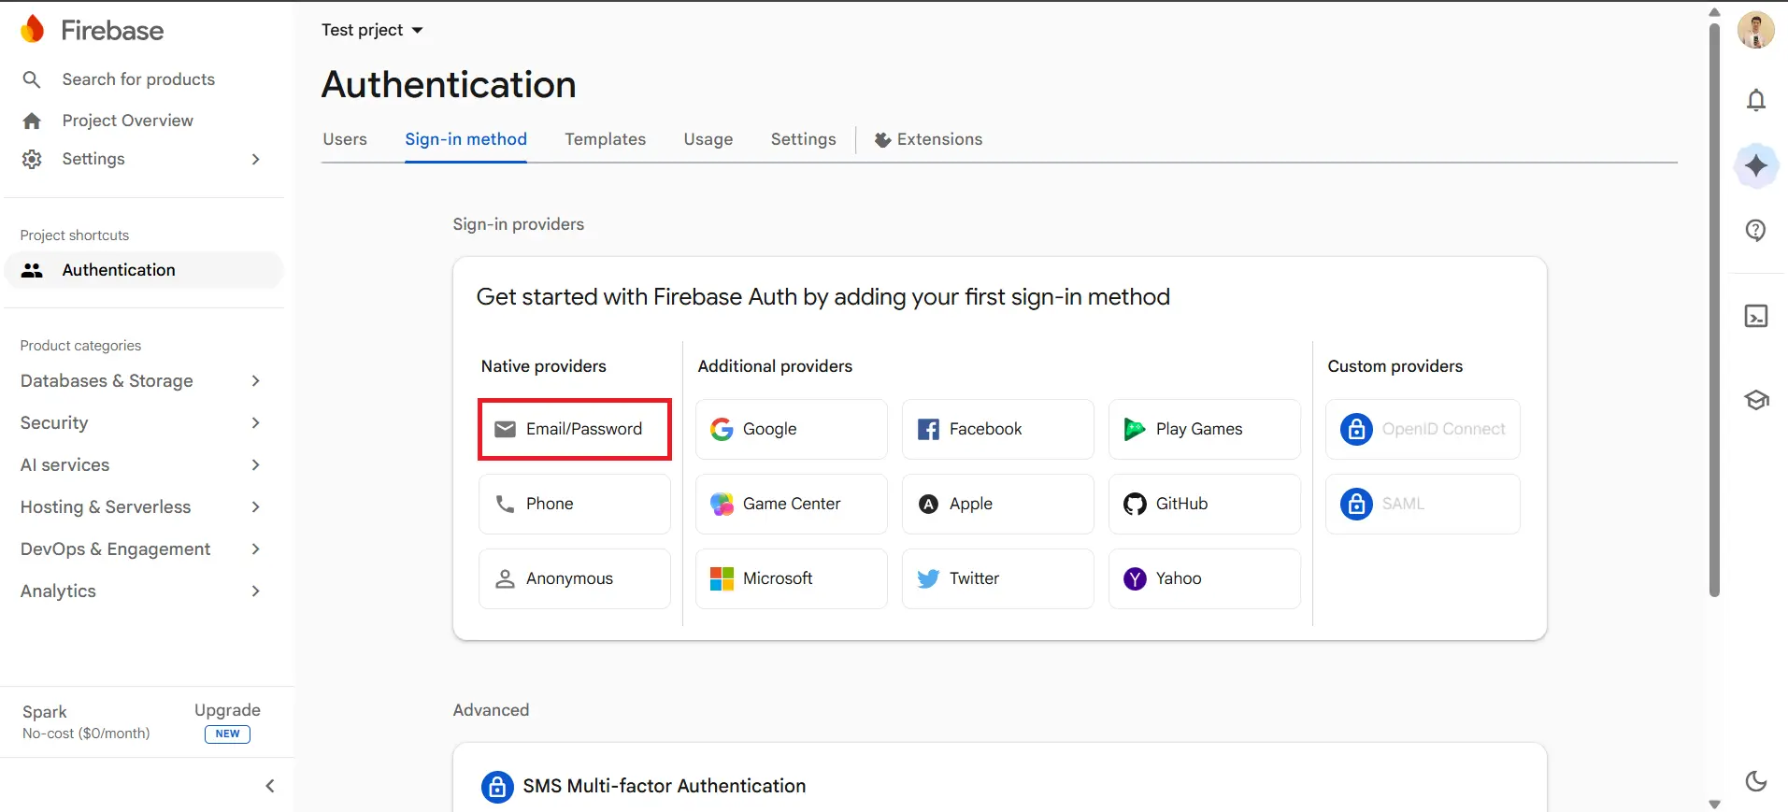
Task: Click the Microsoft squares logo icon
Action: tap(722, 578)
